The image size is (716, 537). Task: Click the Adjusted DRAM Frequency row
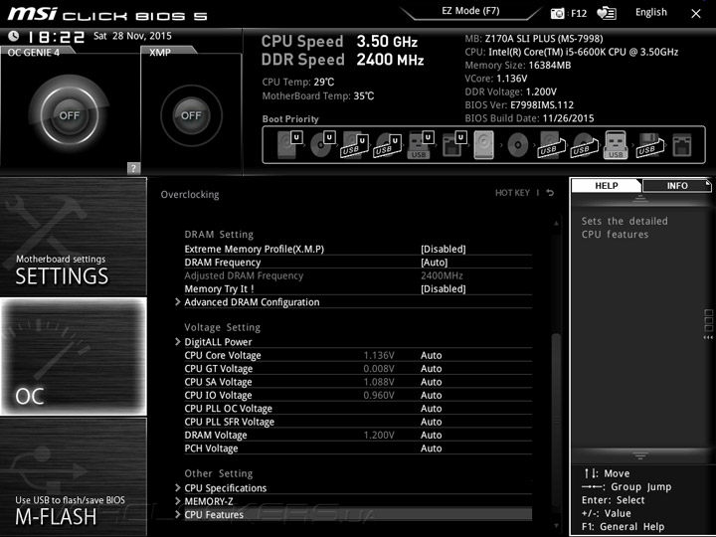(358, 275)
